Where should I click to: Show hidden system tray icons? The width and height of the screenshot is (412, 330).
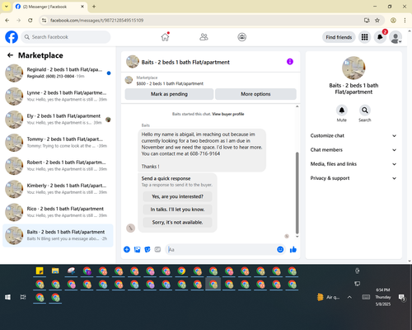point(349,297)
